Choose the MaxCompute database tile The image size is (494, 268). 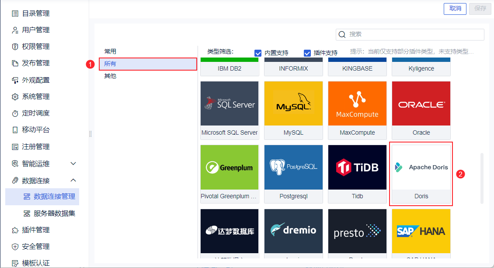(357, 110)
